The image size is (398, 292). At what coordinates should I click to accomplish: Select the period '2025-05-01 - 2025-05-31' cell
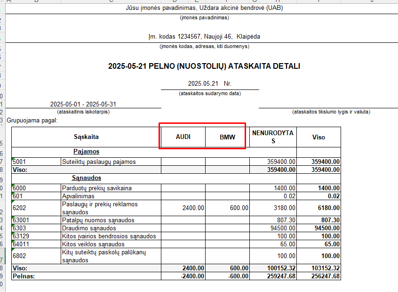[83, 104]
